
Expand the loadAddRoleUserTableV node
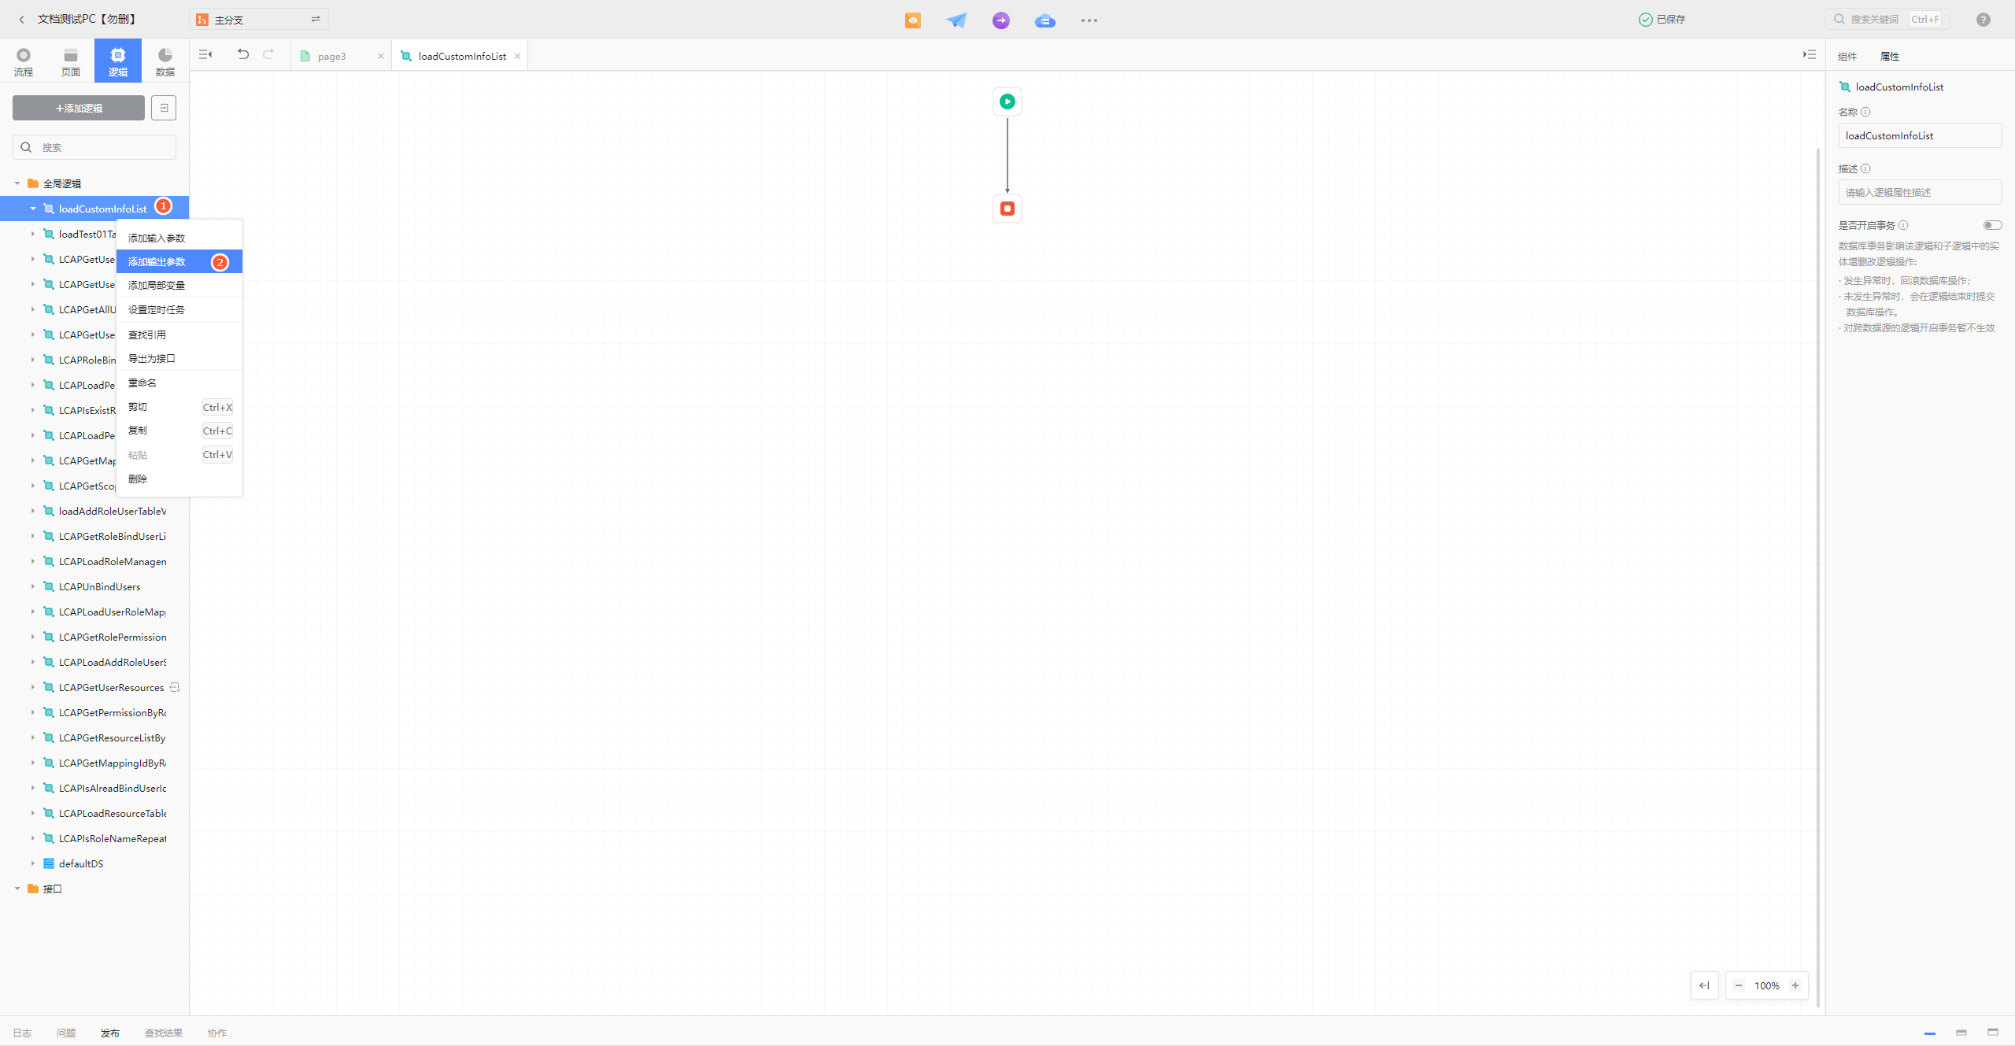click(x=33, y=511)
